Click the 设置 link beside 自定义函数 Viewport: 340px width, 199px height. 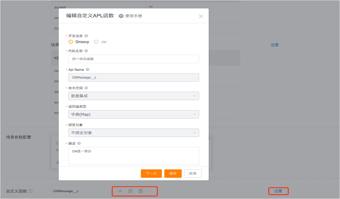278,191
